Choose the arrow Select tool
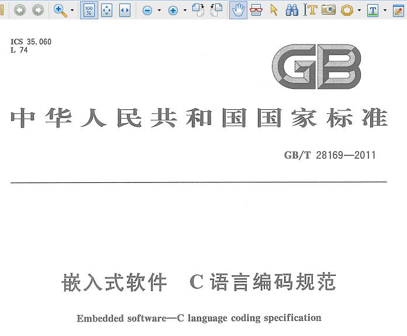407x336 pixels. (274, 10)
